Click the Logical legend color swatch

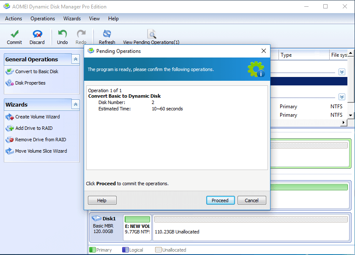pyautogui.click(x=125, y=250)
